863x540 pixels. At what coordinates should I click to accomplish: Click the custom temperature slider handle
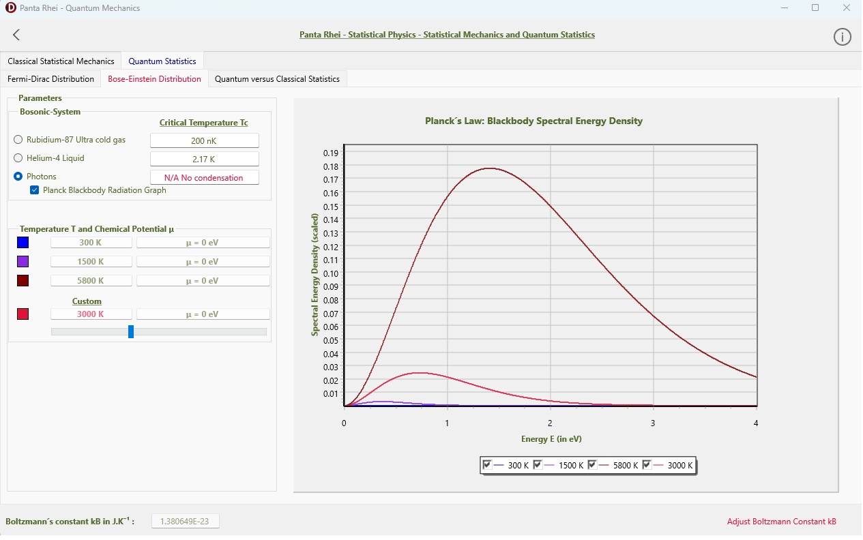click(x=131, y=331)
